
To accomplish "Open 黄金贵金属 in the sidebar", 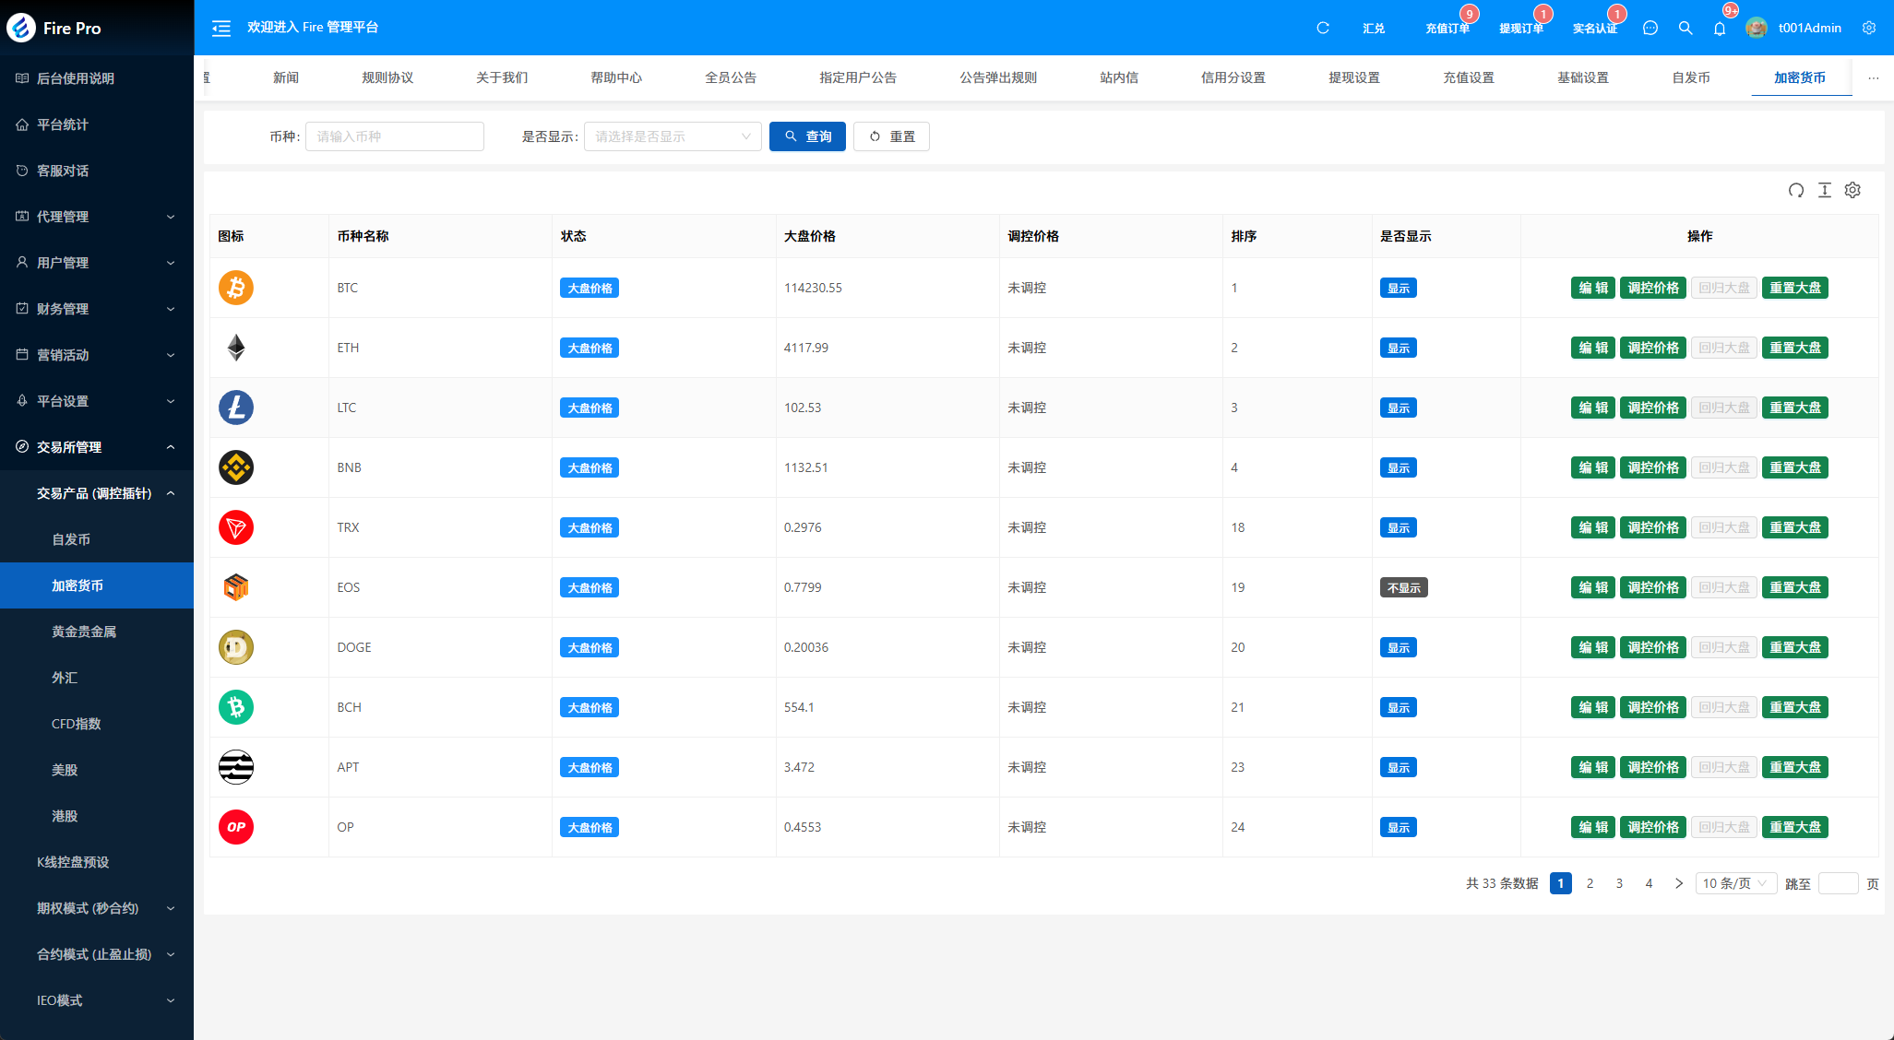I will (x=84, y=632).
